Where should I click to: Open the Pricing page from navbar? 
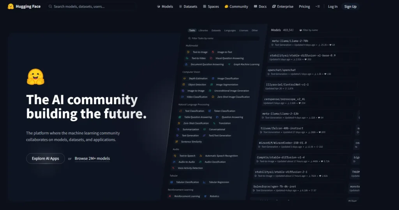(304, 7)
